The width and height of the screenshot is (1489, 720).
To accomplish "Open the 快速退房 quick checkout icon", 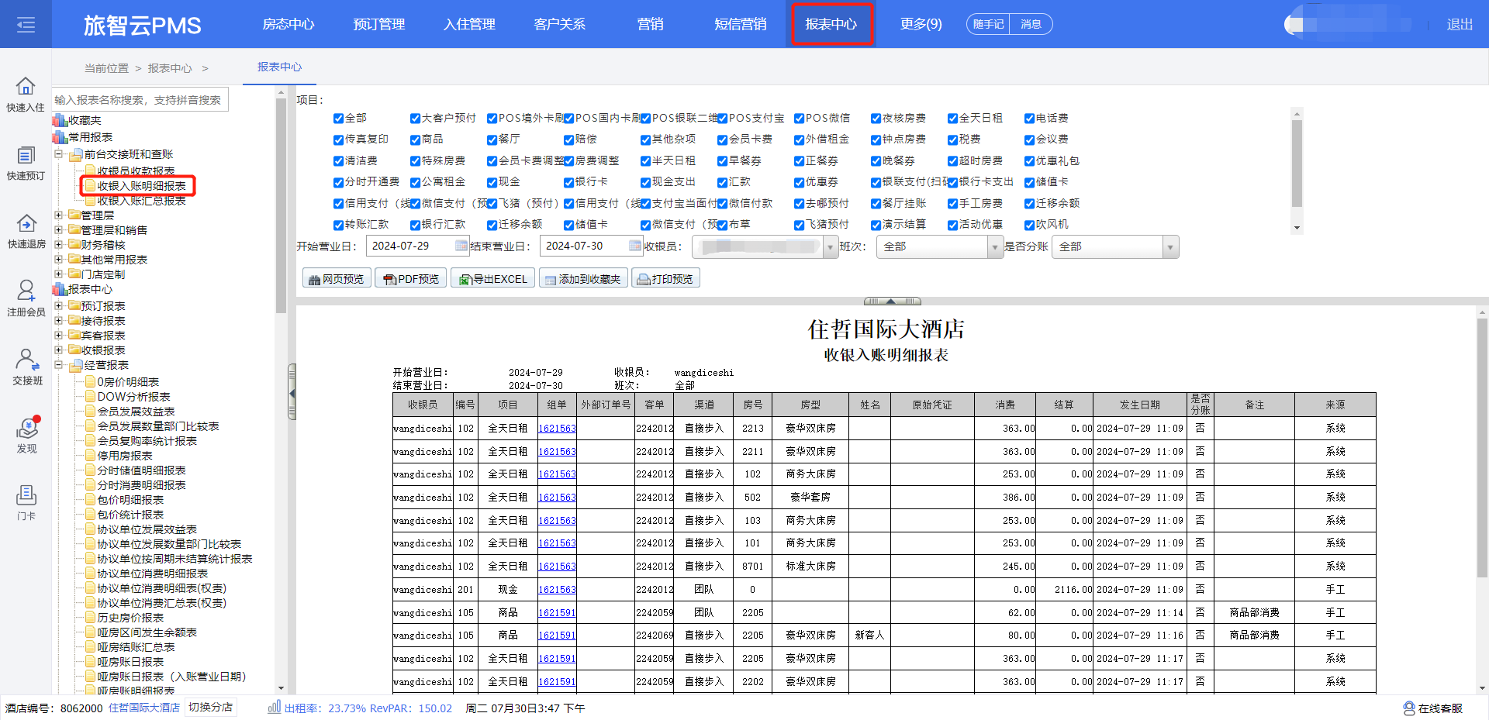I will point(26,223).
